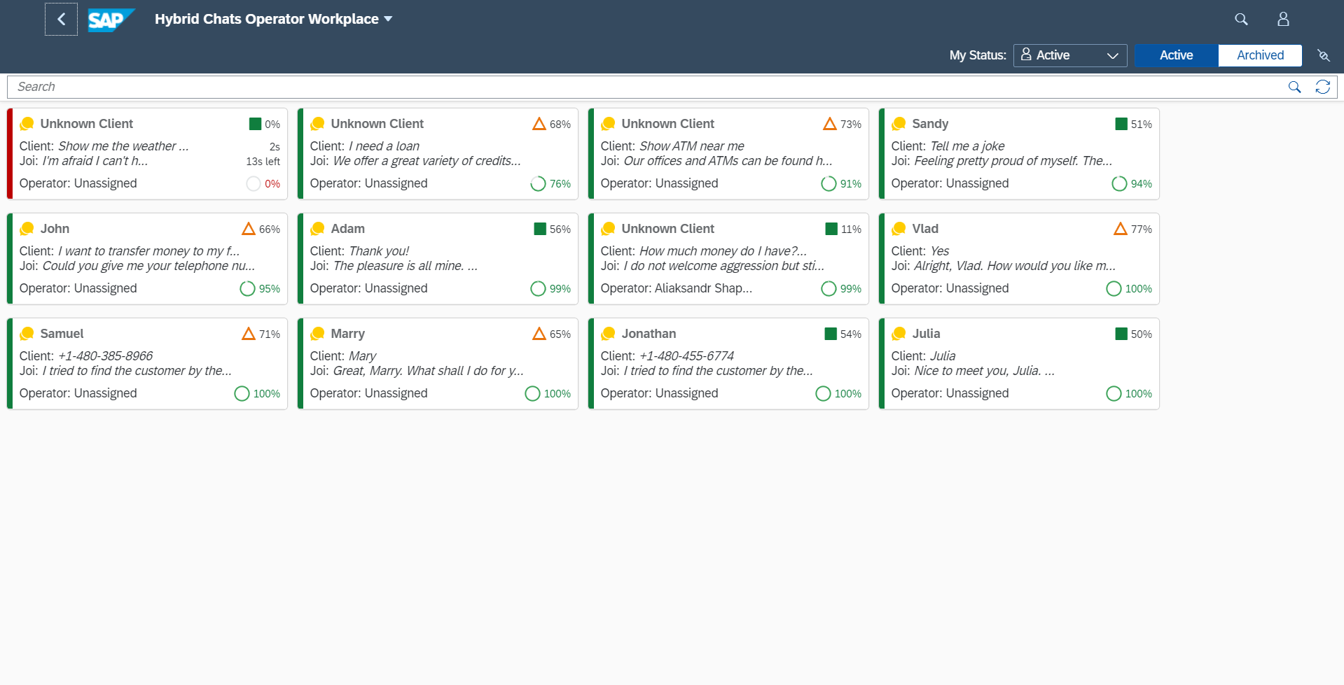Click the search bar magnifier icon

pyautogui.click(x=1294, y=87)
